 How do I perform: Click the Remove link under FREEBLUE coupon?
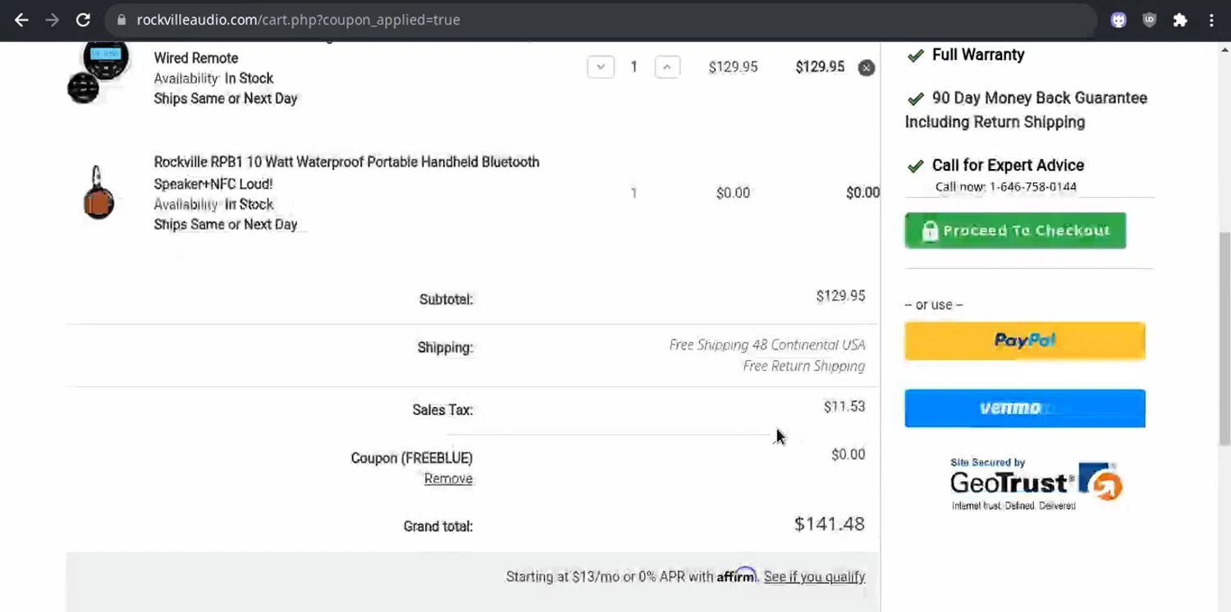[x=448, y=478]
